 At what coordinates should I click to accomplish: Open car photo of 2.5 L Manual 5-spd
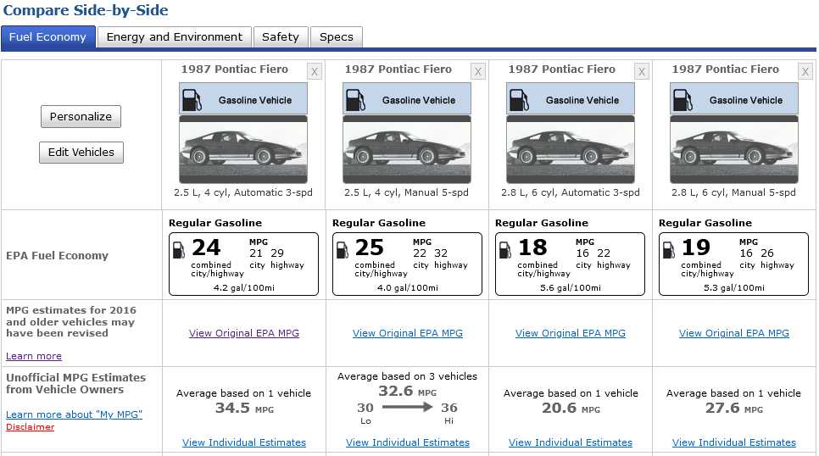coord(407,149)
